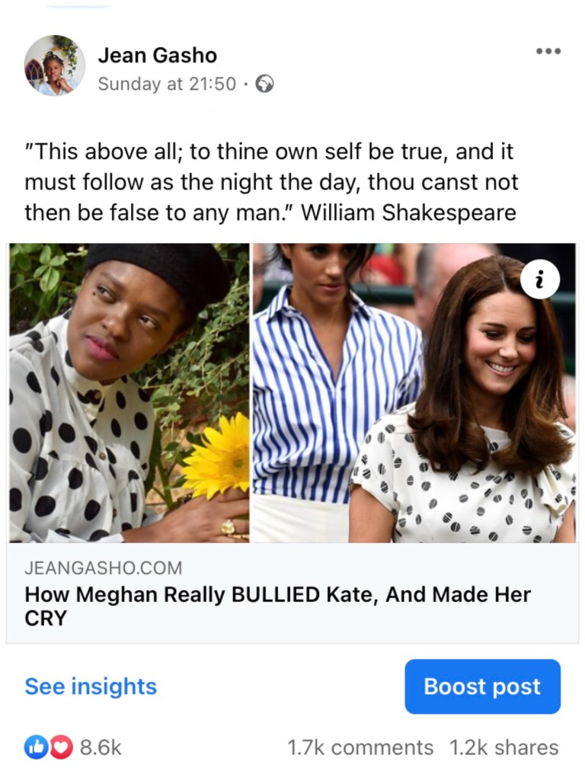View the 1.7k comments
Screen dimensions: 585x780
click(x=360, y=748)
